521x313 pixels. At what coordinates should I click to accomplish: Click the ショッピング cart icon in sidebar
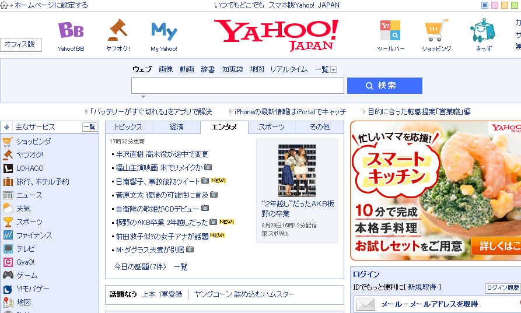pos(8,142)
